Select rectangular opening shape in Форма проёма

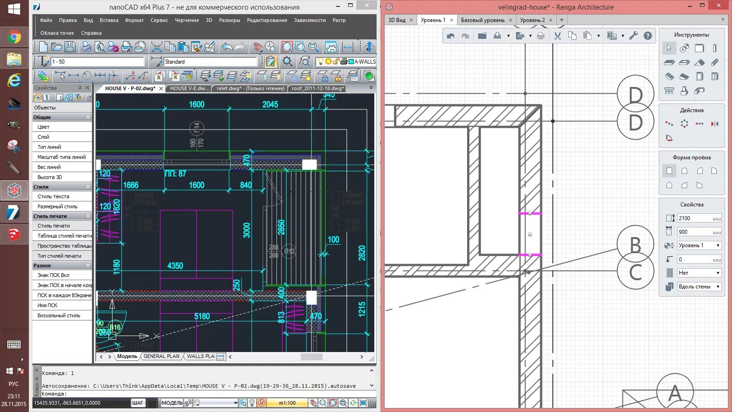(669, 171)
